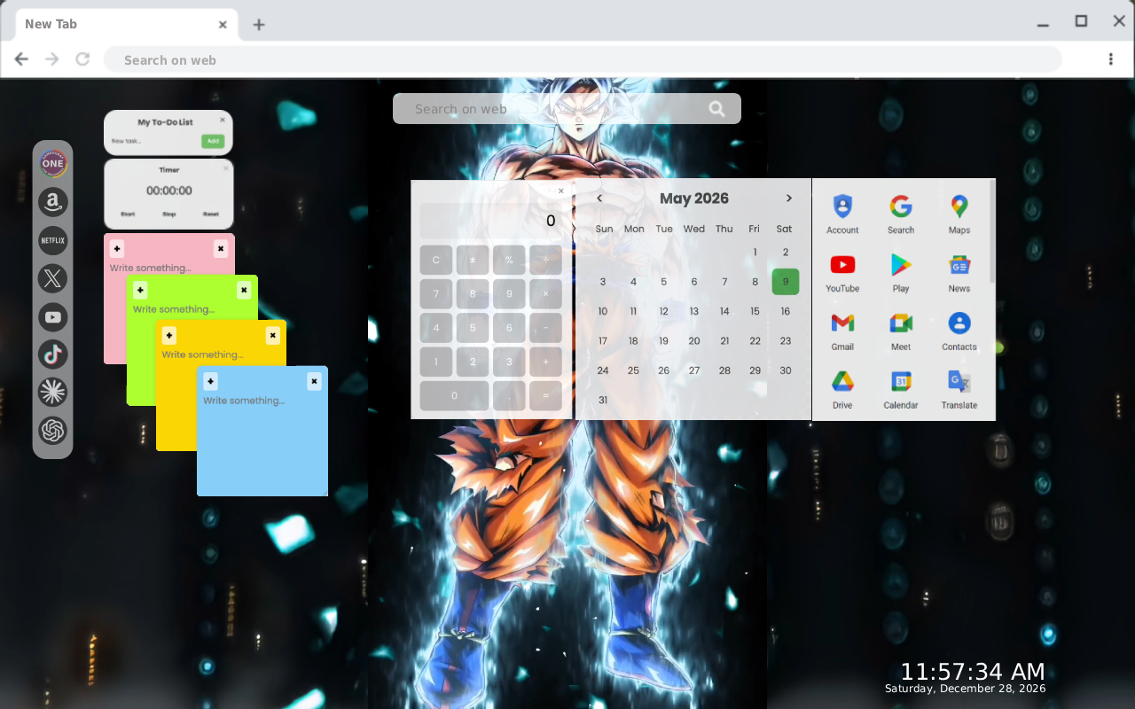Open Google Play in the apps panel
Screen dimensions: 1135x709
click(x=901, y=272)
